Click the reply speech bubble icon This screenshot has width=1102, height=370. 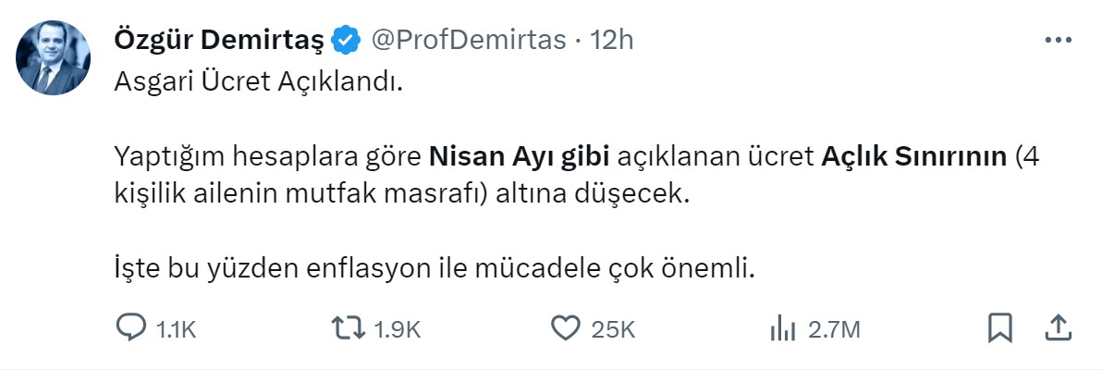[x=129, y=327]
